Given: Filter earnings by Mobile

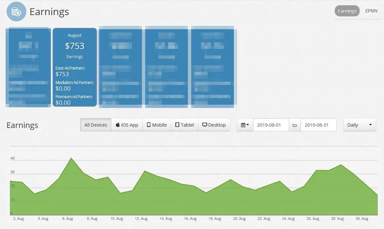Looking at the screenshot, I should click(x=157, y=125).
